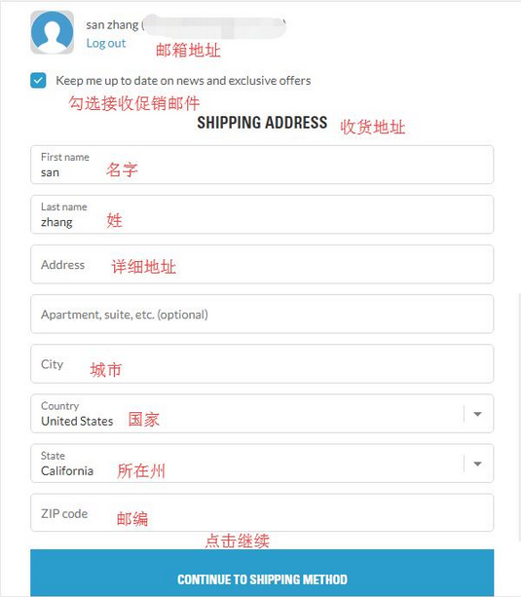The height and width of the screenshot is (597, 521).
Task: Log out of san zhang account
Action: coord(106,44)
